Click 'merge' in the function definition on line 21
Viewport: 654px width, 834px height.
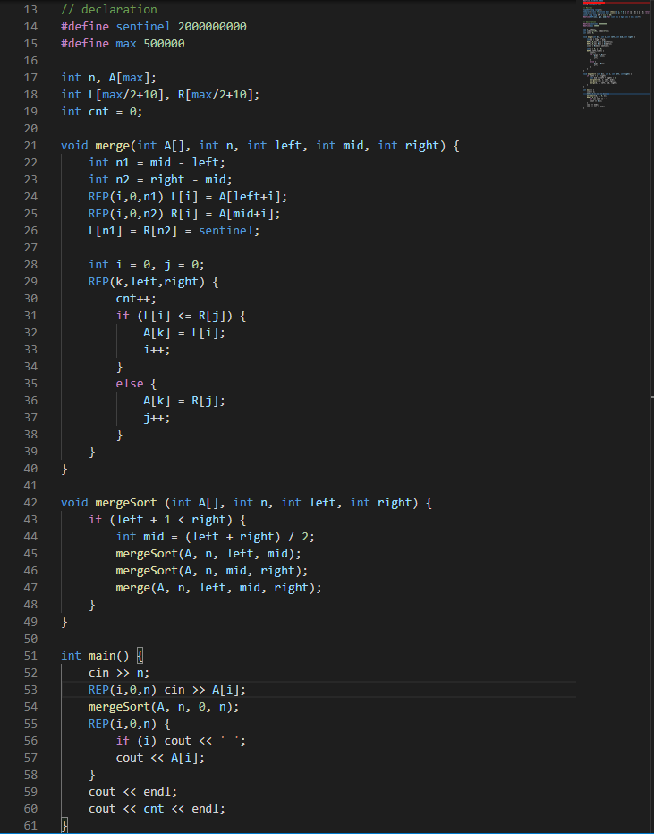tap(112, 146)
